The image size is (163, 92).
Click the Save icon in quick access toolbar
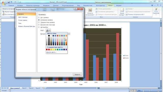pos(8,2)
